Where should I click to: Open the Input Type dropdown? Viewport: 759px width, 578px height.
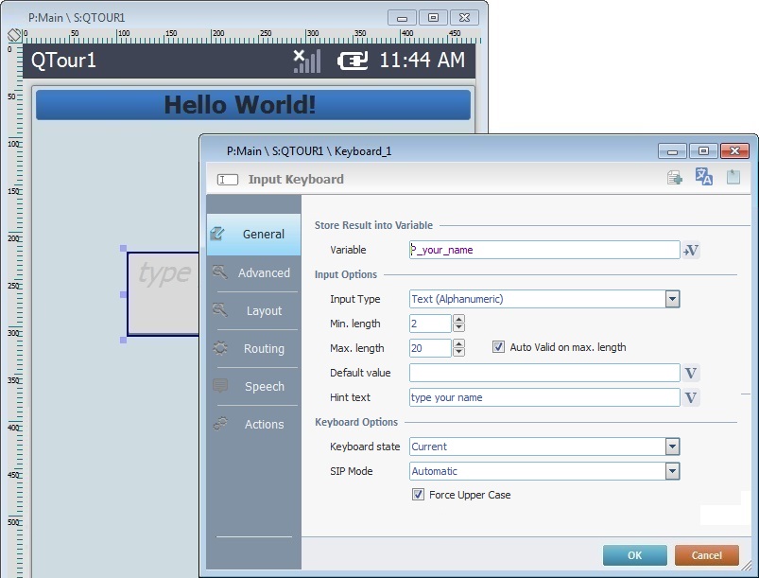click(x=672, y=299)
